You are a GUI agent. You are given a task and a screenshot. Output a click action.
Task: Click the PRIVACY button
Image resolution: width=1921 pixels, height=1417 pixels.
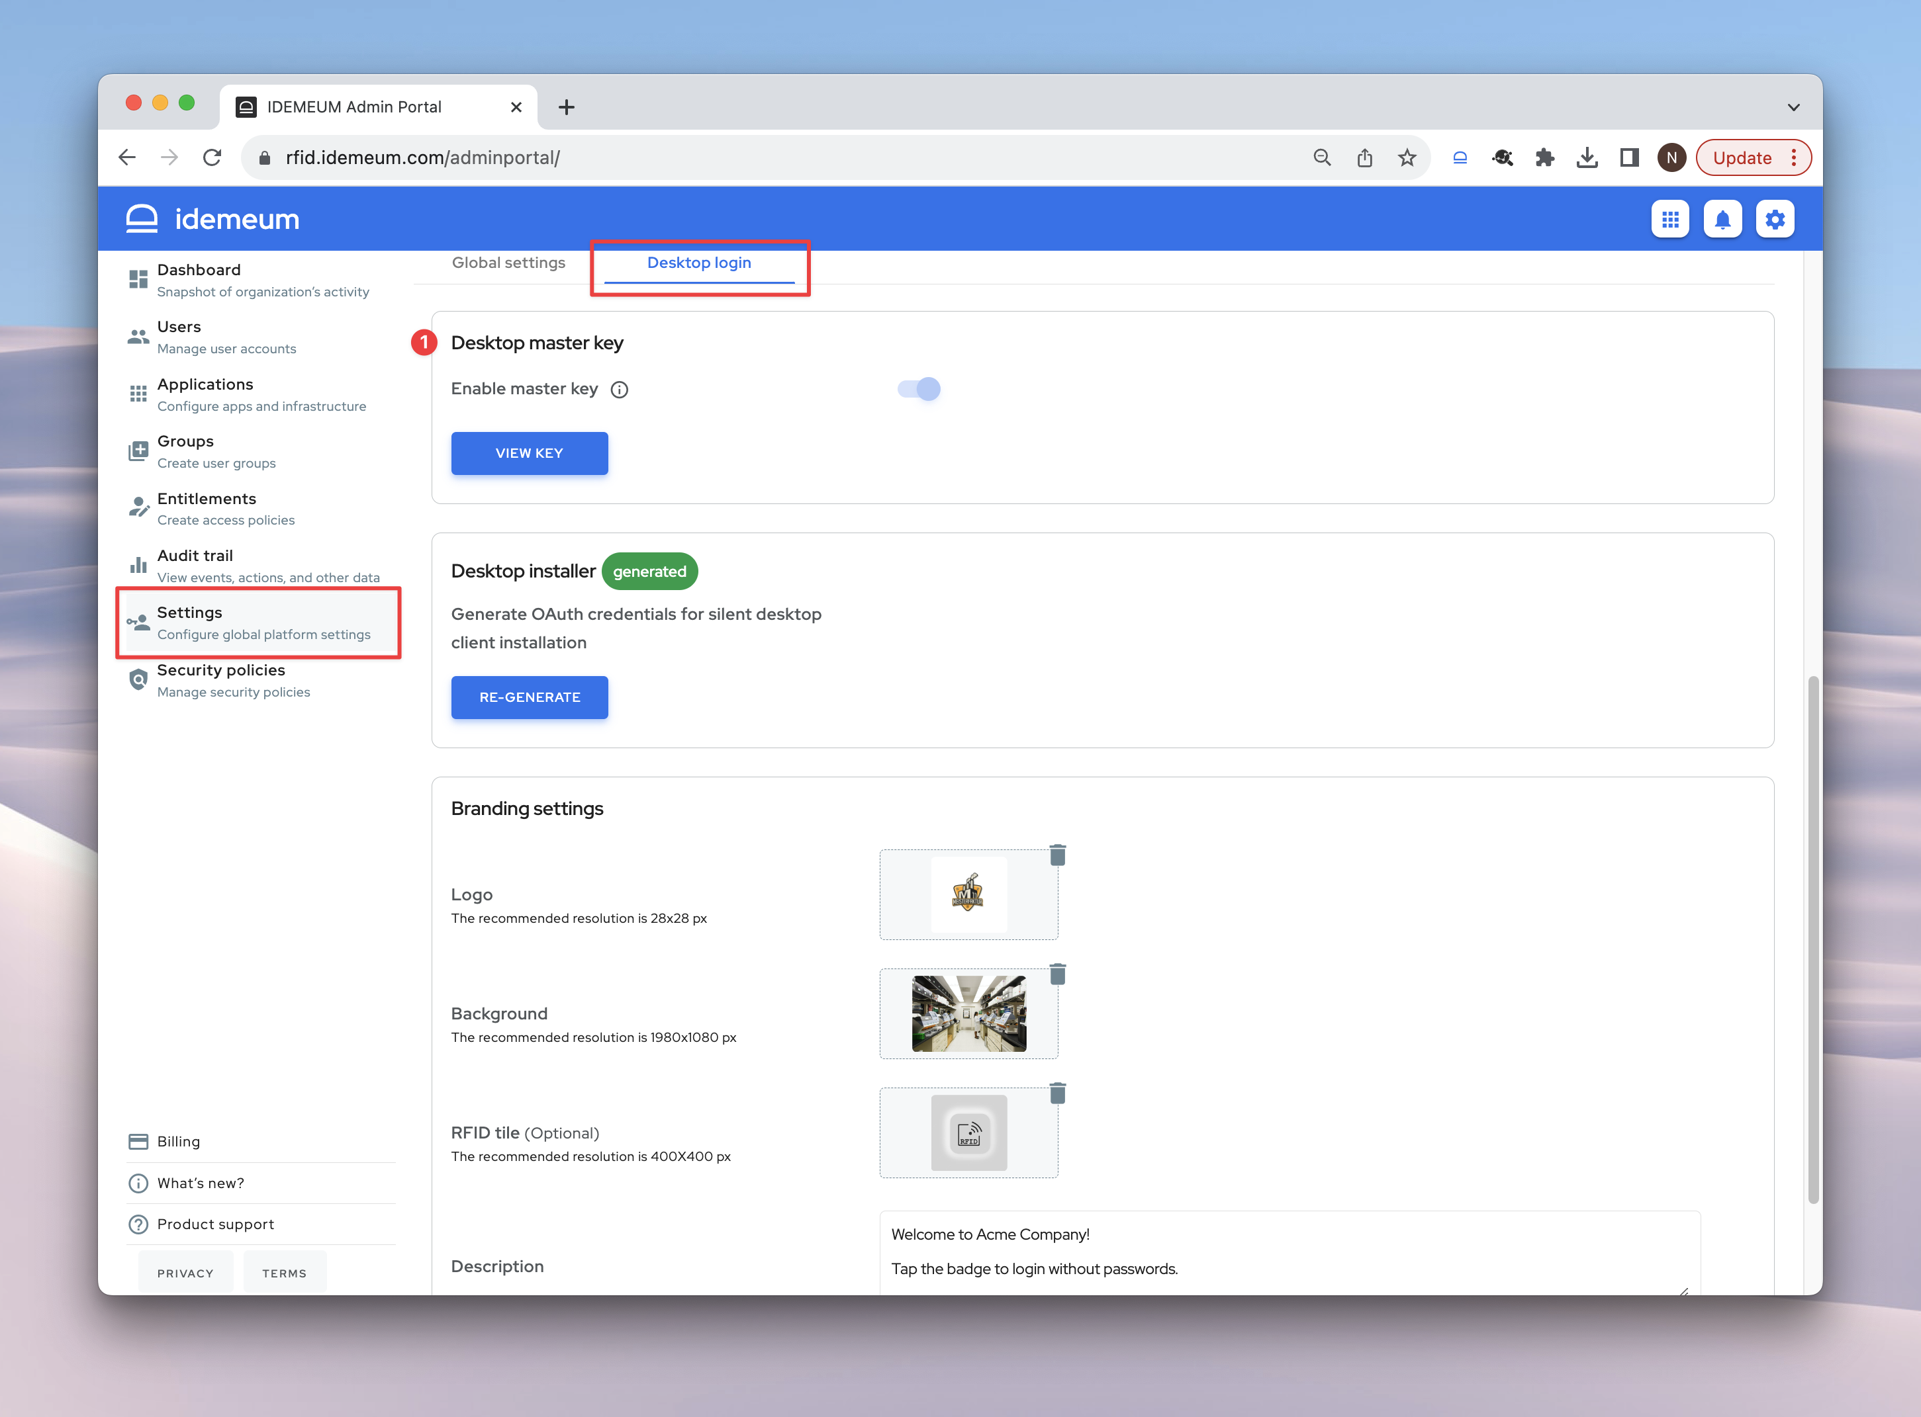[185, 1272]
